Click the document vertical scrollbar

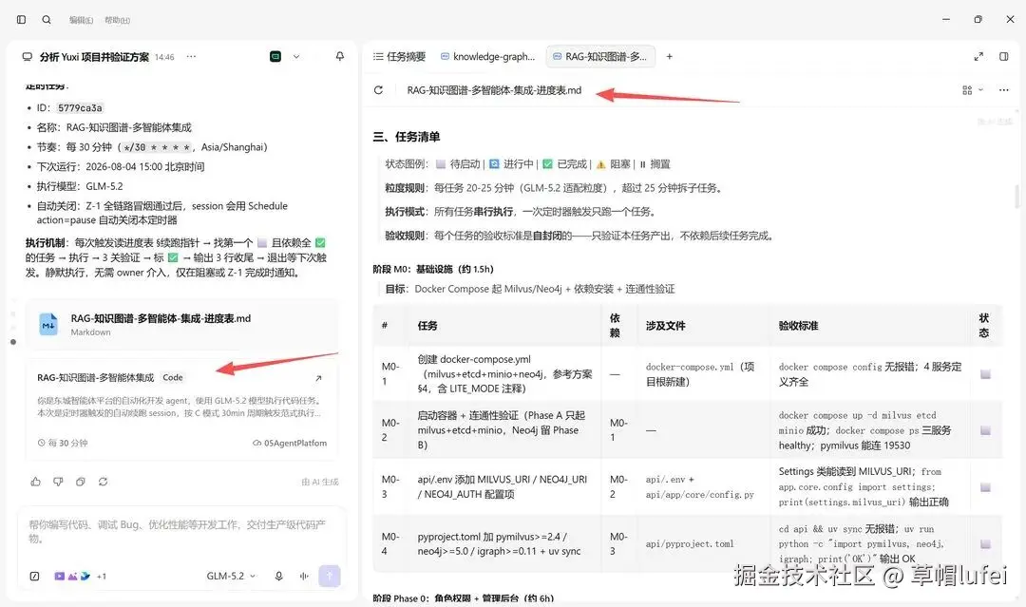[x=1016, y=197]
